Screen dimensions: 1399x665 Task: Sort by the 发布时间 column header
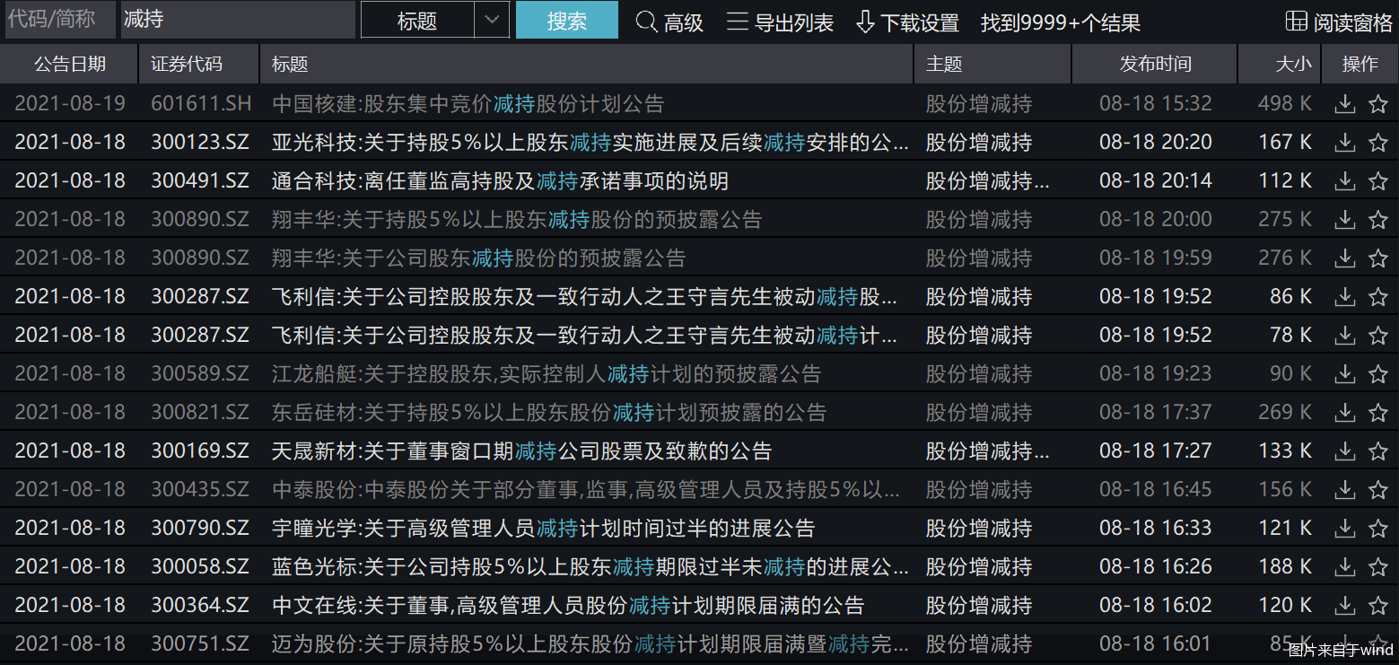tap(1156, 64)
